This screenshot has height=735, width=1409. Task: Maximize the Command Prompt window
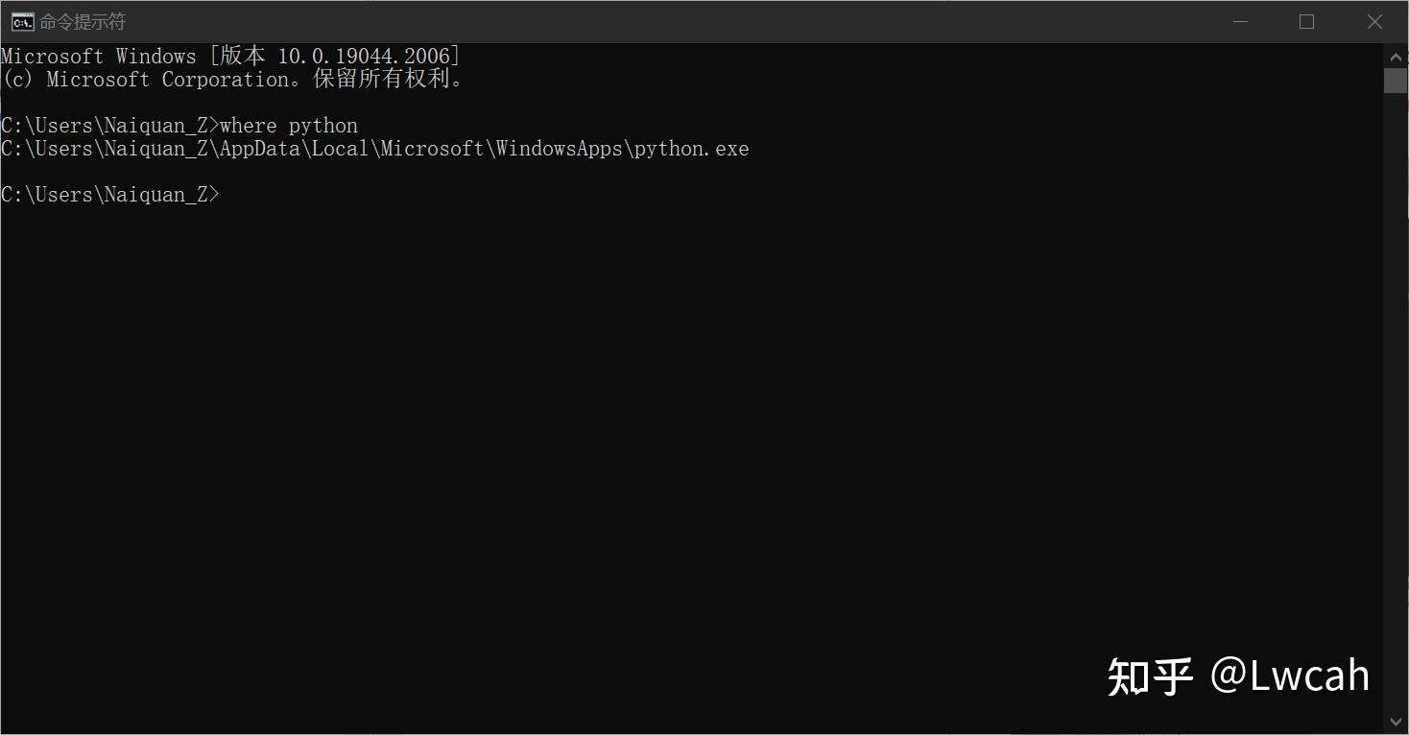click(x=1306, y=21)
